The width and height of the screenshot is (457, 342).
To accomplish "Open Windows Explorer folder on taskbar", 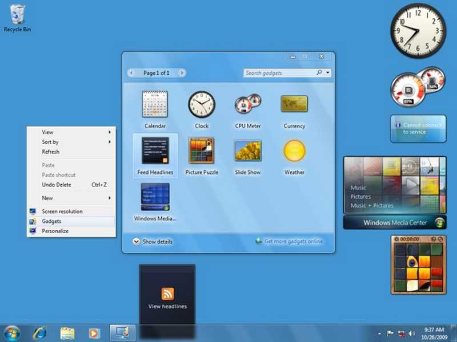I will pyautogui.click(x=67, y=333).
